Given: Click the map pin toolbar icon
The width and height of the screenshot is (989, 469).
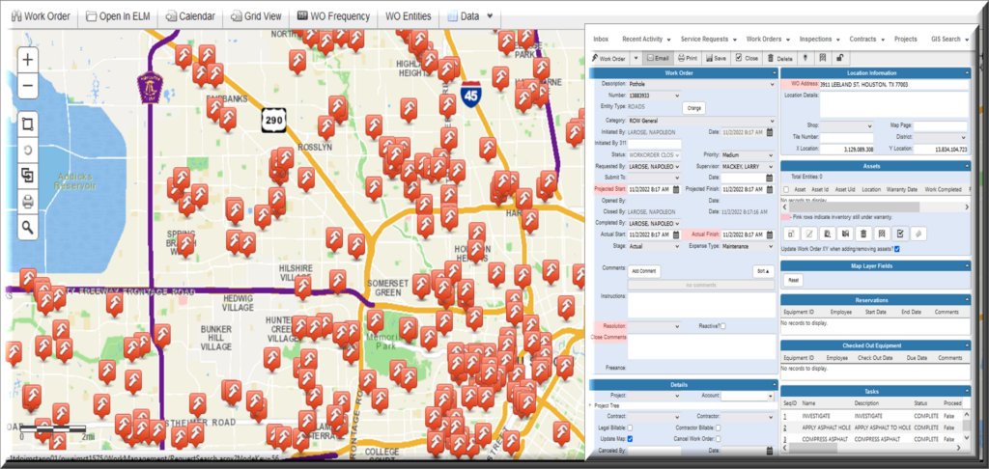Looking at the screenshot, I should point(805,58).
